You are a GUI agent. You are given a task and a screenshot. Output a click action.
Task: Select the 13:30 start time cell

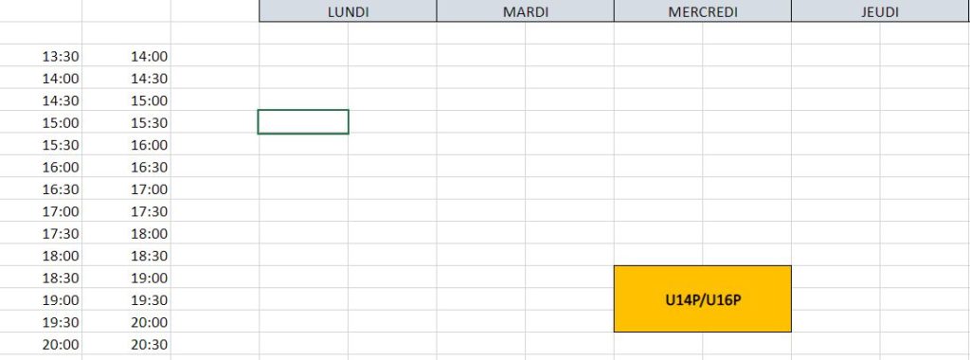[x=41, y=56]
